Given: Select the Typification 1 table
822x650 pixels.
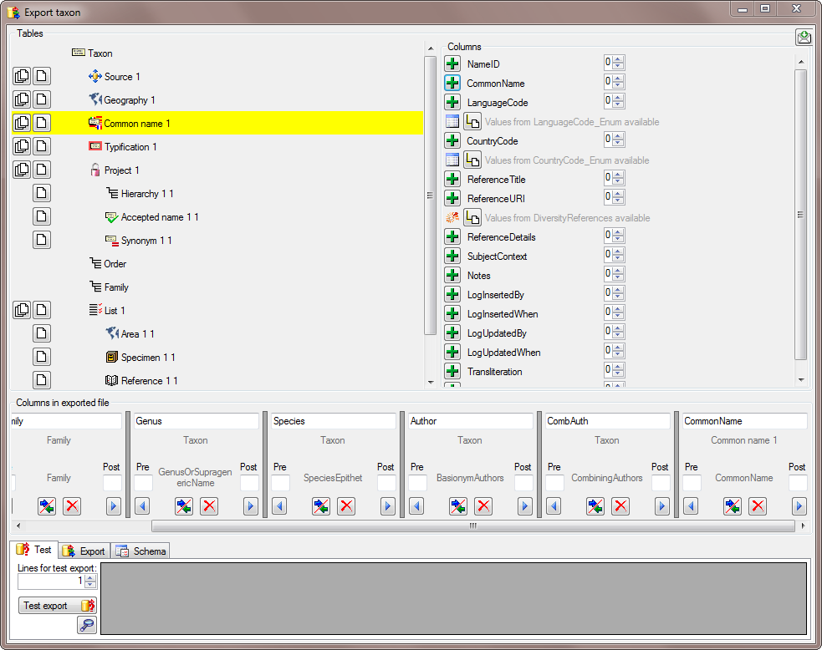Looking at the screenshot, I should 130,147.
